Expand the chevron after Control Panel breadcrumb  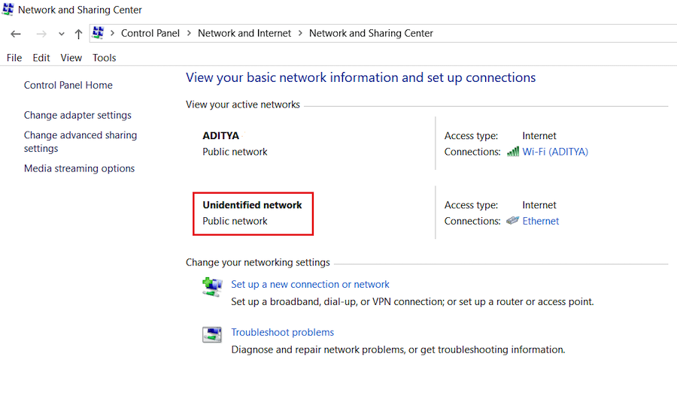189,33
